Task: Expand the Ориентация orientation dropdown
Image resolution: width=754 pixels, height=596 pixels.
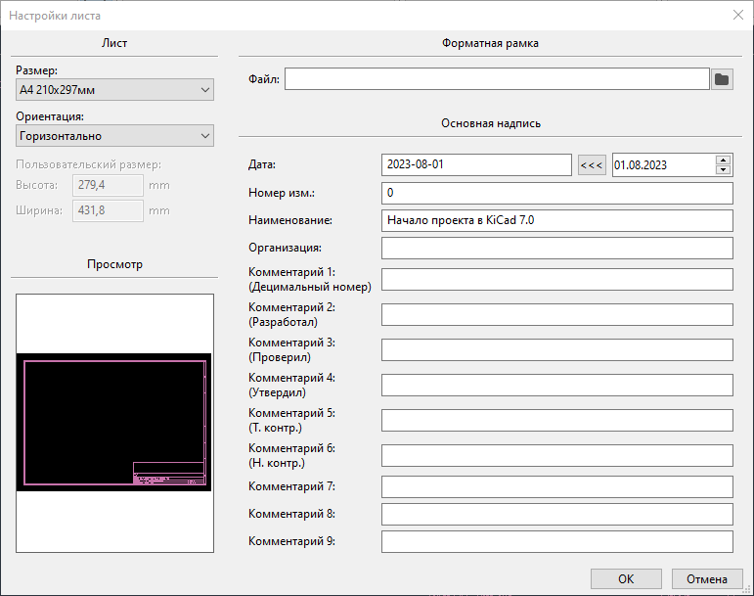Action: 114,136
